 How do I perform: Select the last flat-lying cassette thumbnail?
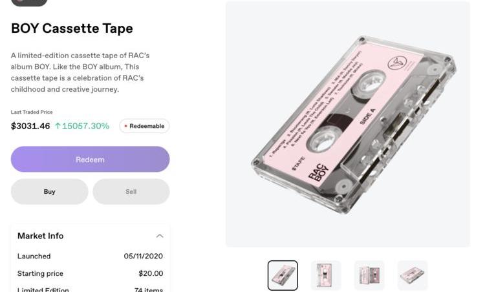coord(413,275)
